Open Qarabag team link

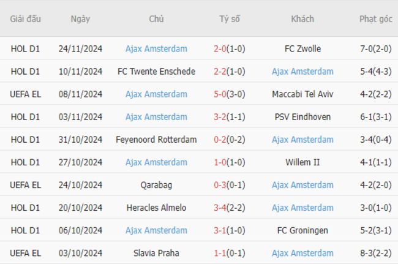(156, 185)
